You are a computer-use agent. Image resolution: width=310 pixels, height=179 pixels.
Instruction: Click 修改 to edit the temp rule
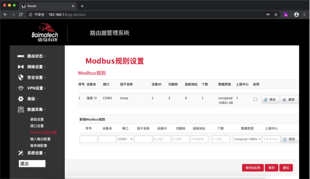271,100
